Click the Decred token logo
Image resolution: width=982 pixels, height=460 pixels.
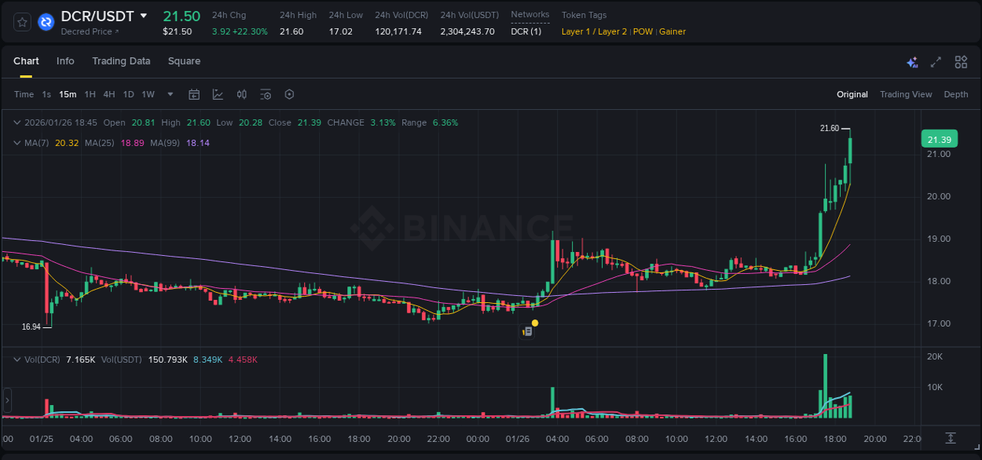tap(46, 22)
